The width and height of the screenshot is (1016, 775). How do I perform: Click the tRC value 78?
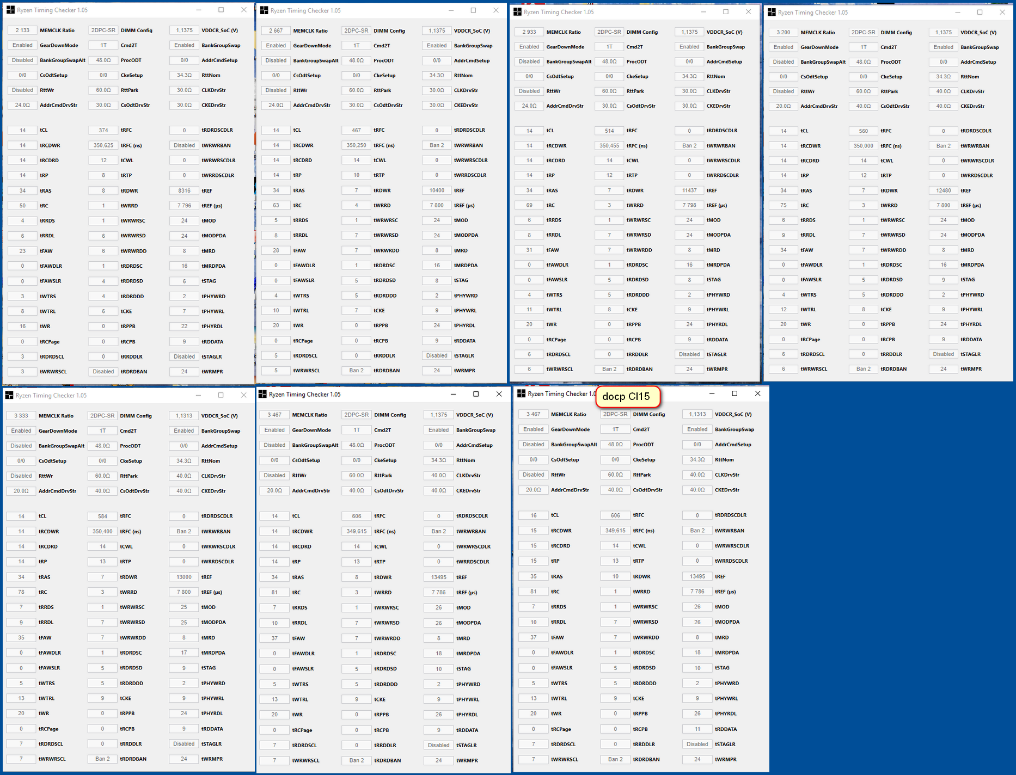pos(21,592)
